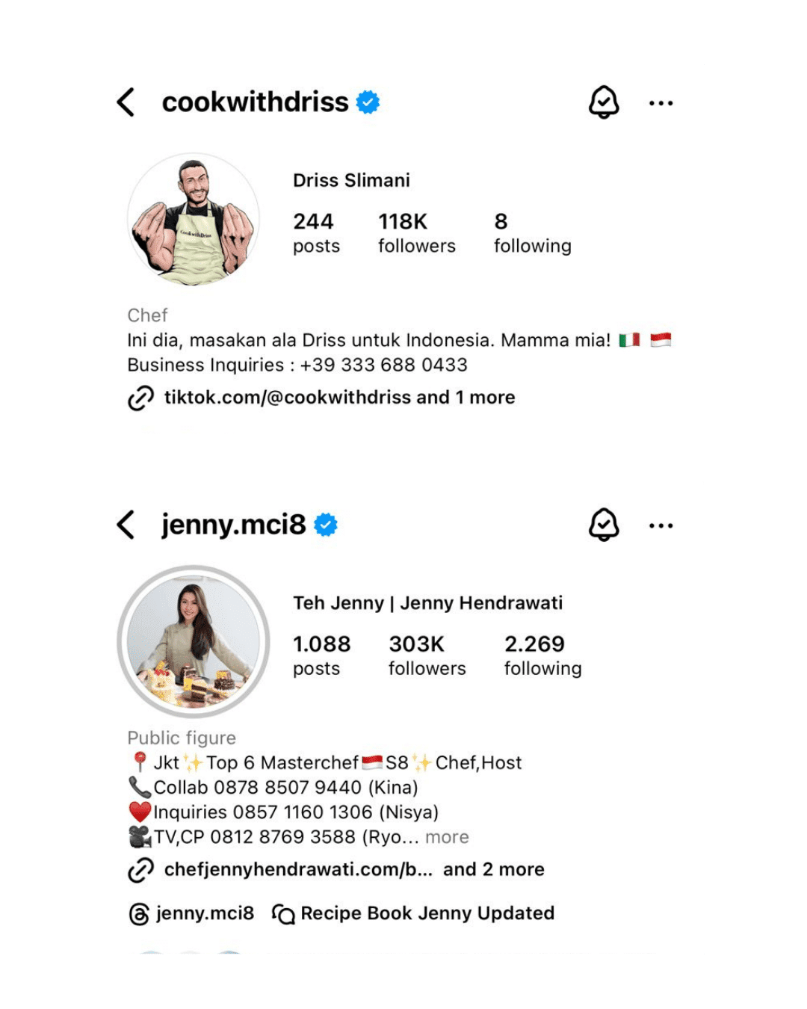
Task: Click verified badge next to cookwithdriss
Action: point(368,102)
